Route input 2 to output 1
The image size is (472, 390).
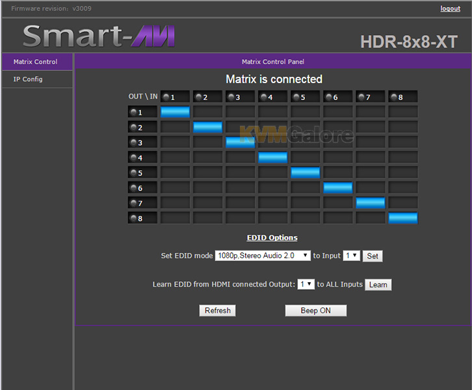pos(207,112)
